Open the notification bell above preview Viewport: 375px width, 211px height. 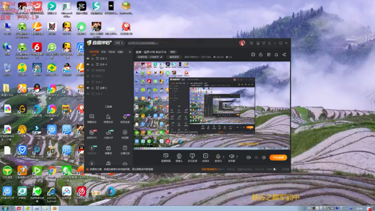coord(276,55)
